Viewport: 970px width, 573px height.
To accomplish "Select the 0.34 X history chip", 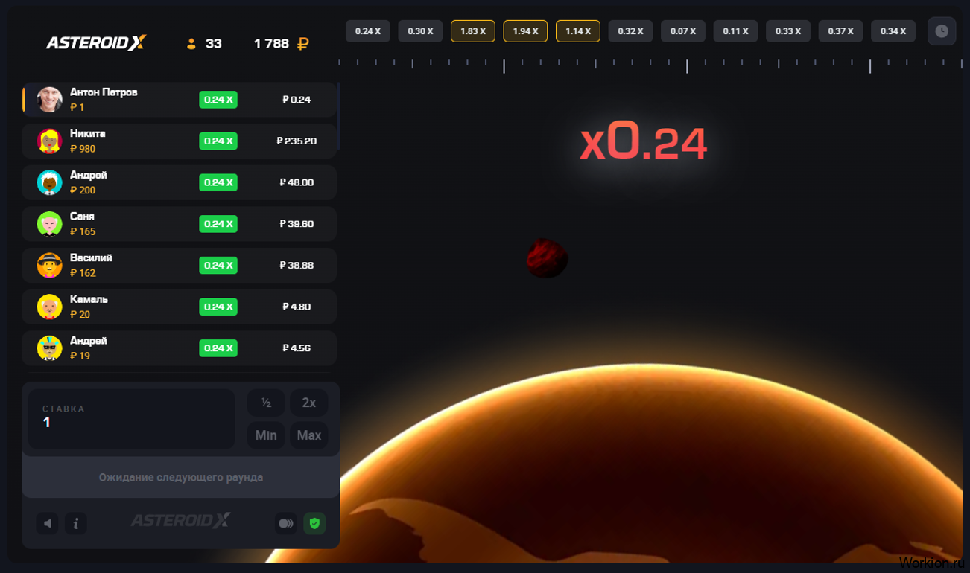I will click(x=893, y=31).
